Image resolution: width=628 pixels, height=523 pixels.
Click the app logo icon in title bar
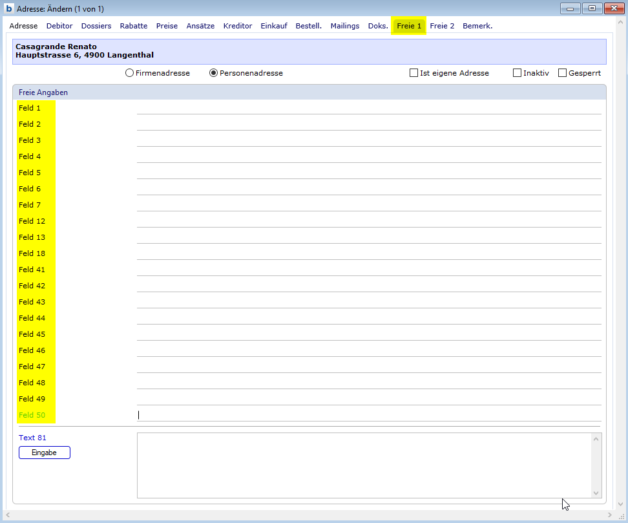click(9, 8)
